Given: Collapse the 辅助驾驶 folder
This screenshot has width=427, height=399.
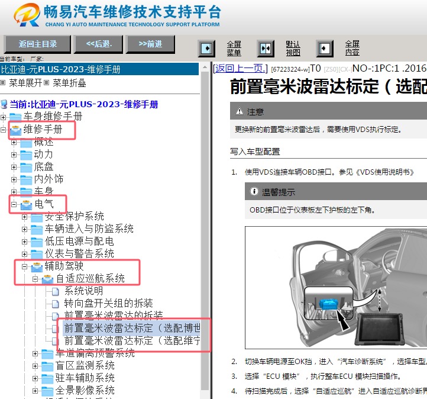Looking at the screenshot, I should click(x=24, y=266).
